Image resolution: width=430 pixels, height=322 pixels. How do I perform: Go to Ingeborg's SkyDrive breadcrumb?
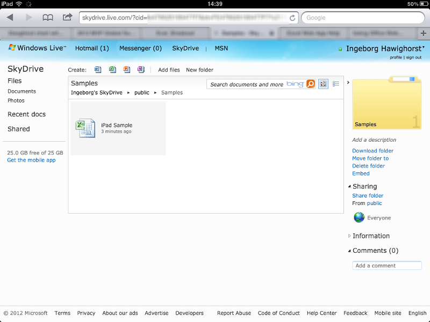97,92
